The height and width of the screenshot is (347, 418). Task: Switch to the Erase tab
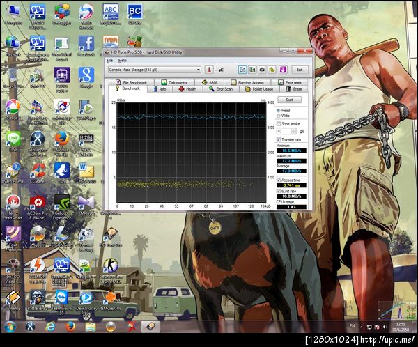point(294,89)
